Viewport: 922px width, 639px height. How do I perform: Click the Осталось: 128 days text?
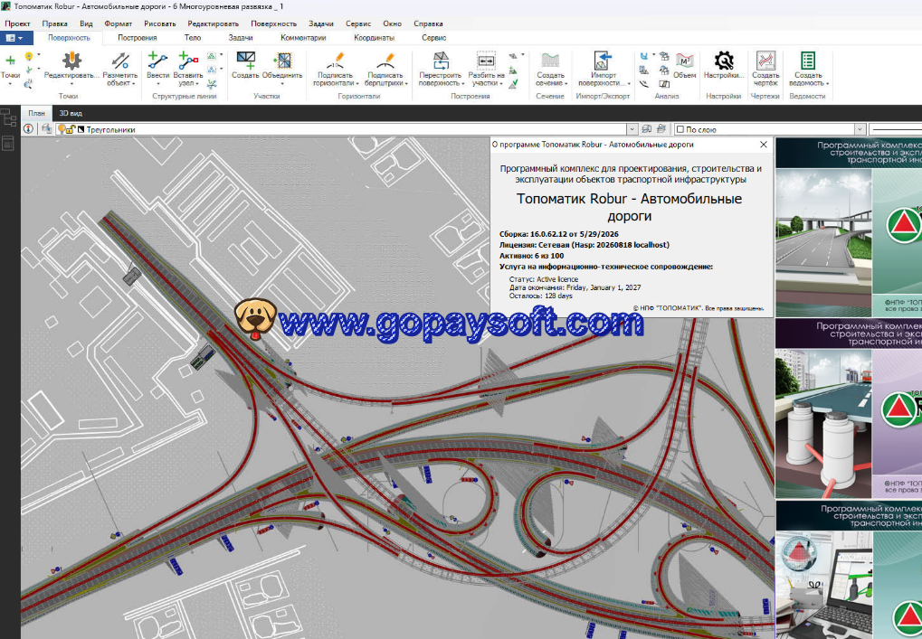pos(540,296)
